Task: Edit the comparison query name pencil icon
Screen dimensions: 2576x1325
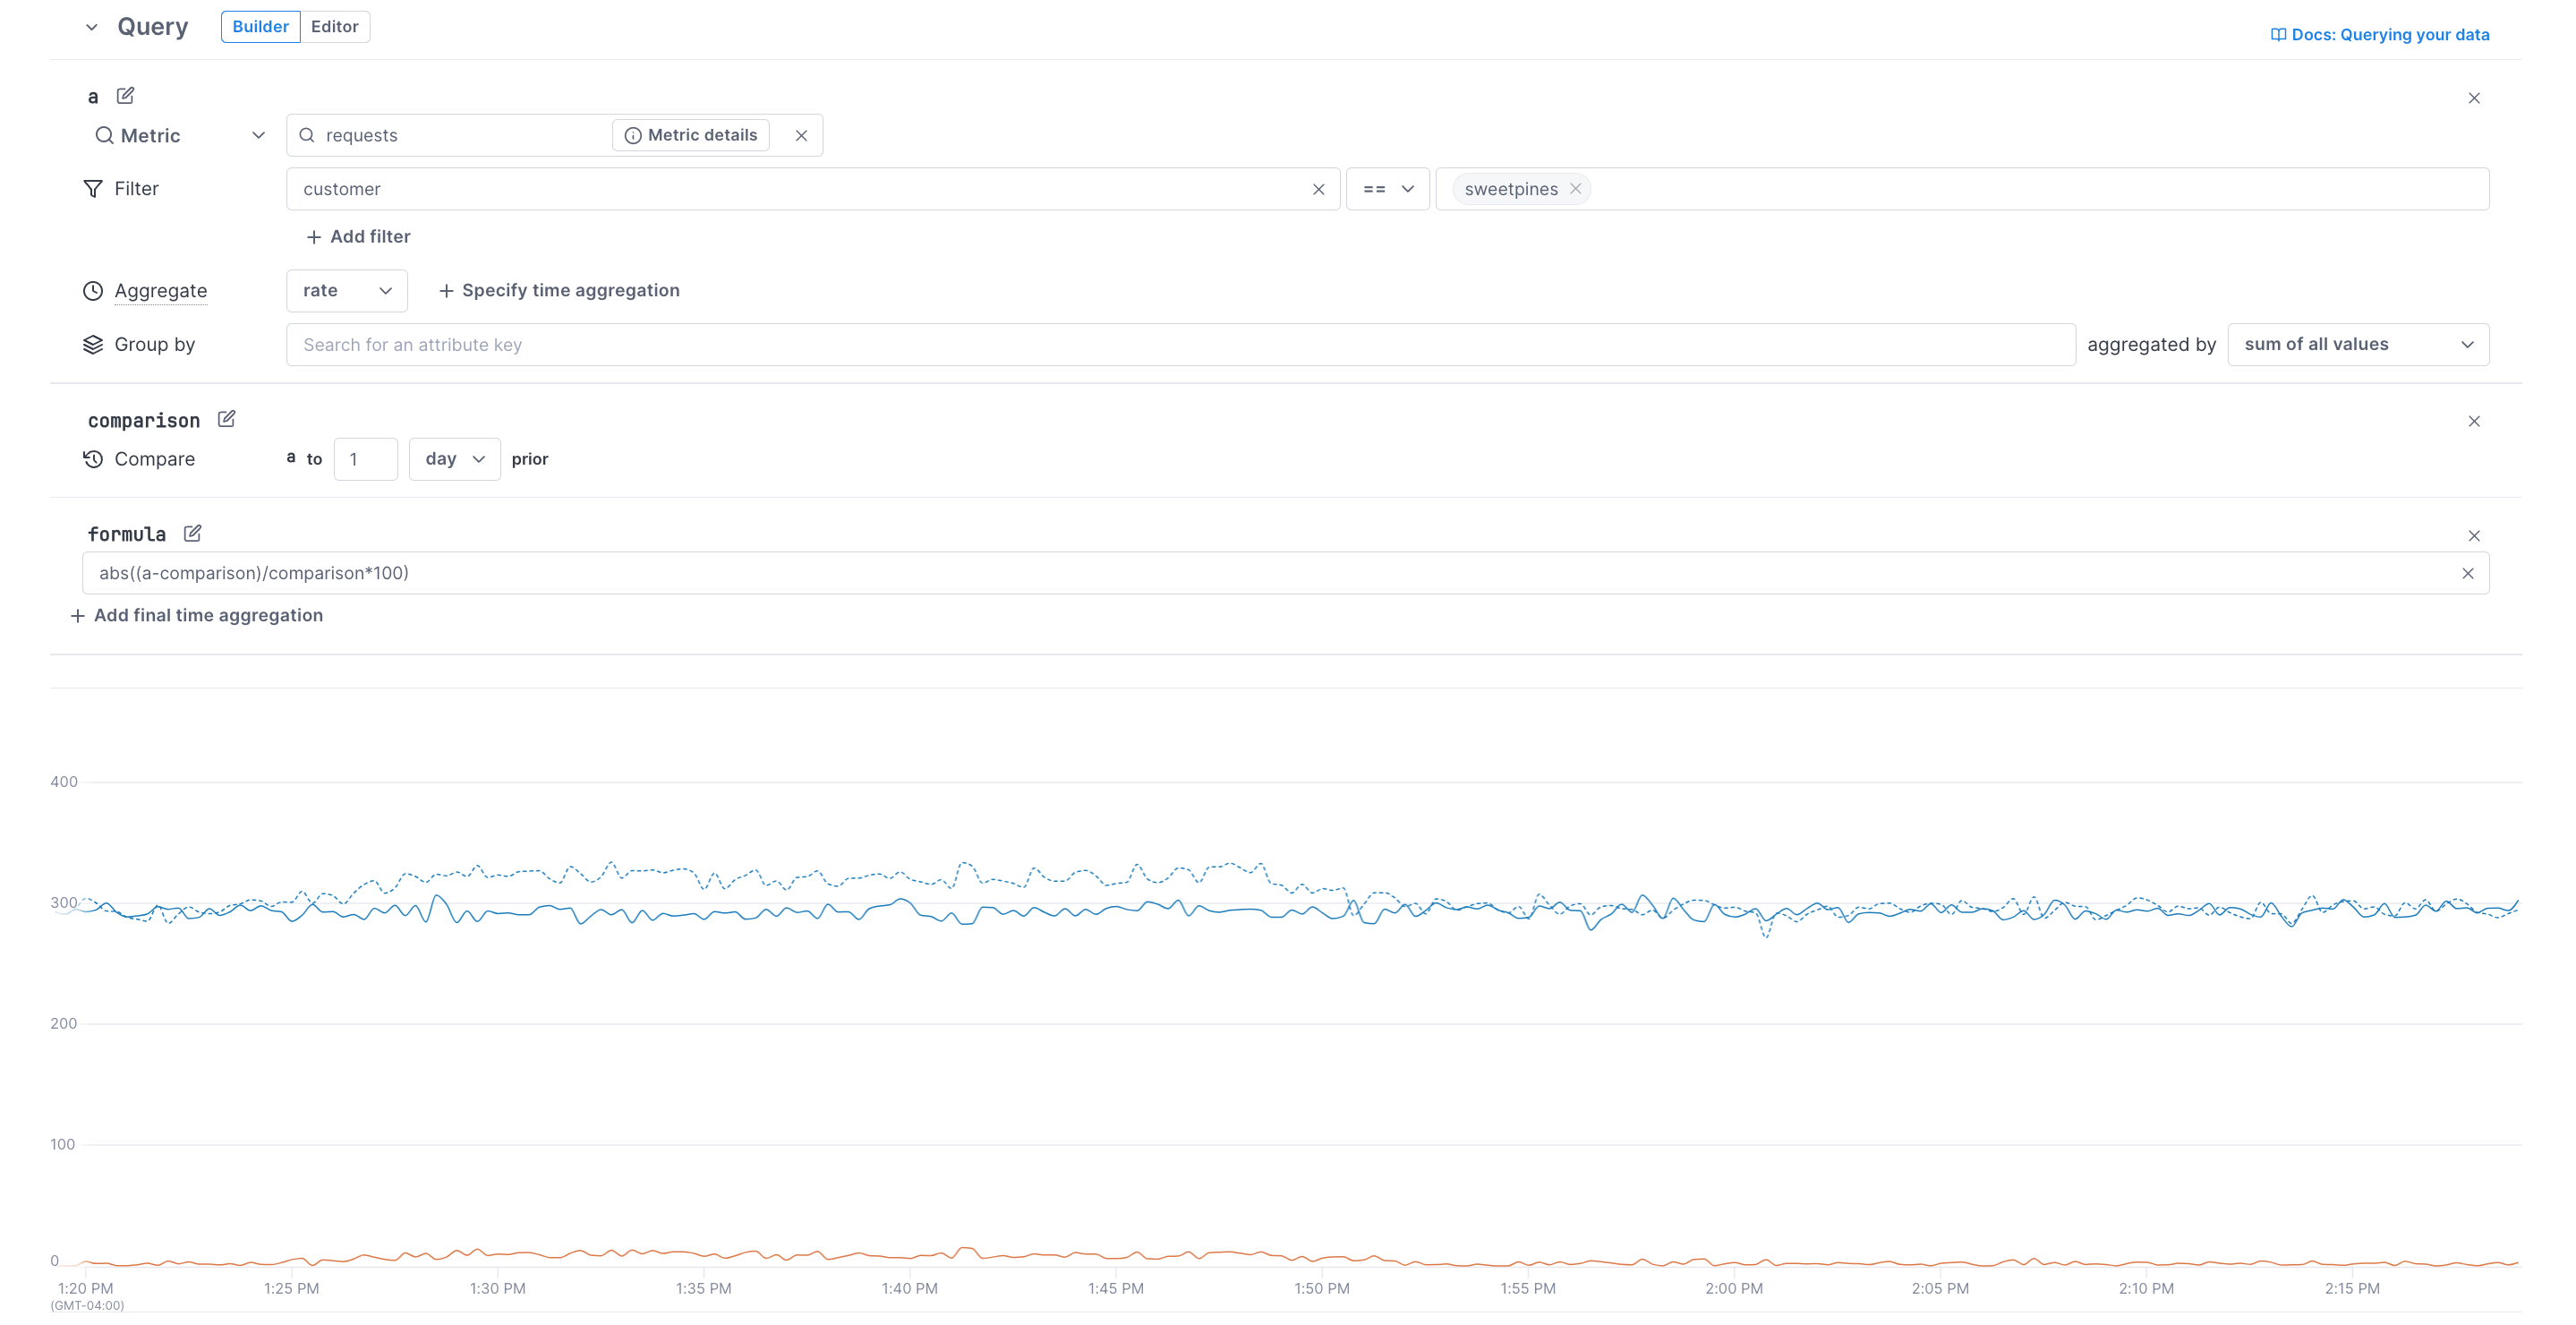Action: tap(226, 419)
